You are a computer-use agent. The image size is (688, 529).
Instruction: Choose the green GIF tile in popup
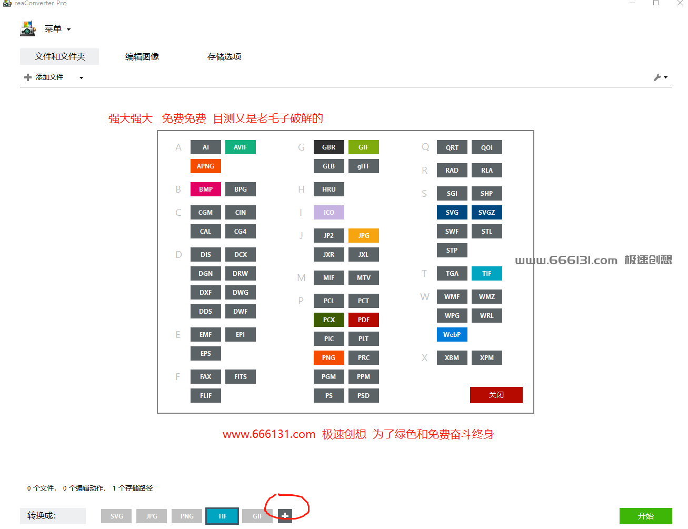(364, 147)
